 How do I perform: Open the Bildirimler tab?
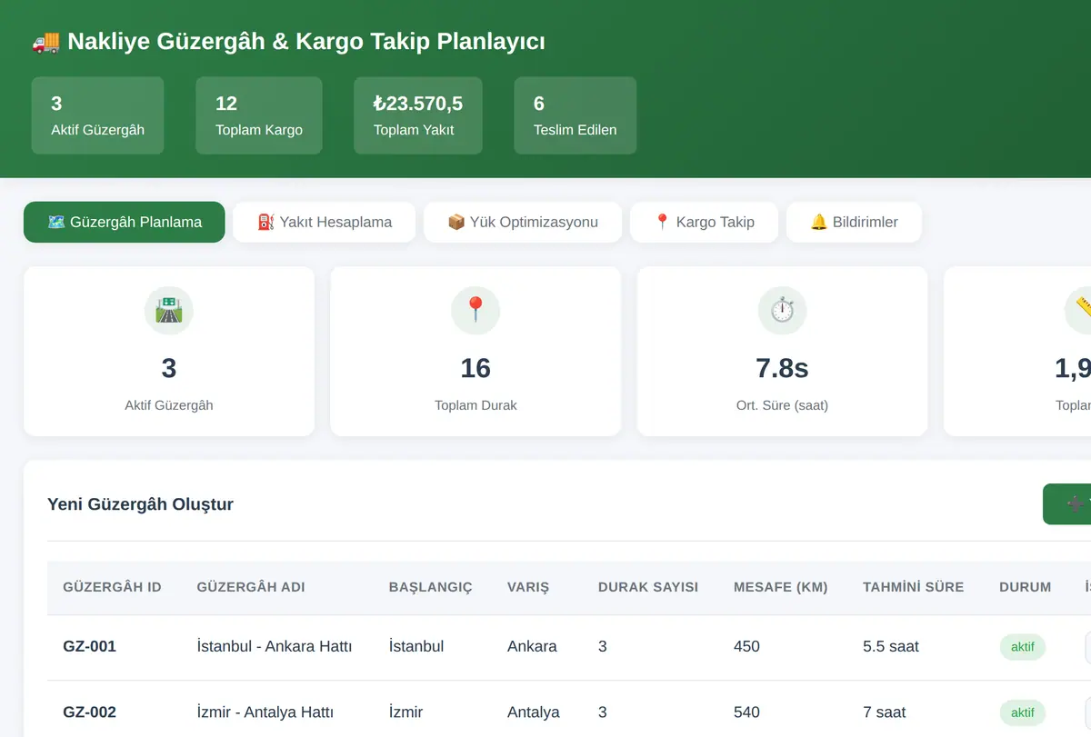tap(854, 222)
